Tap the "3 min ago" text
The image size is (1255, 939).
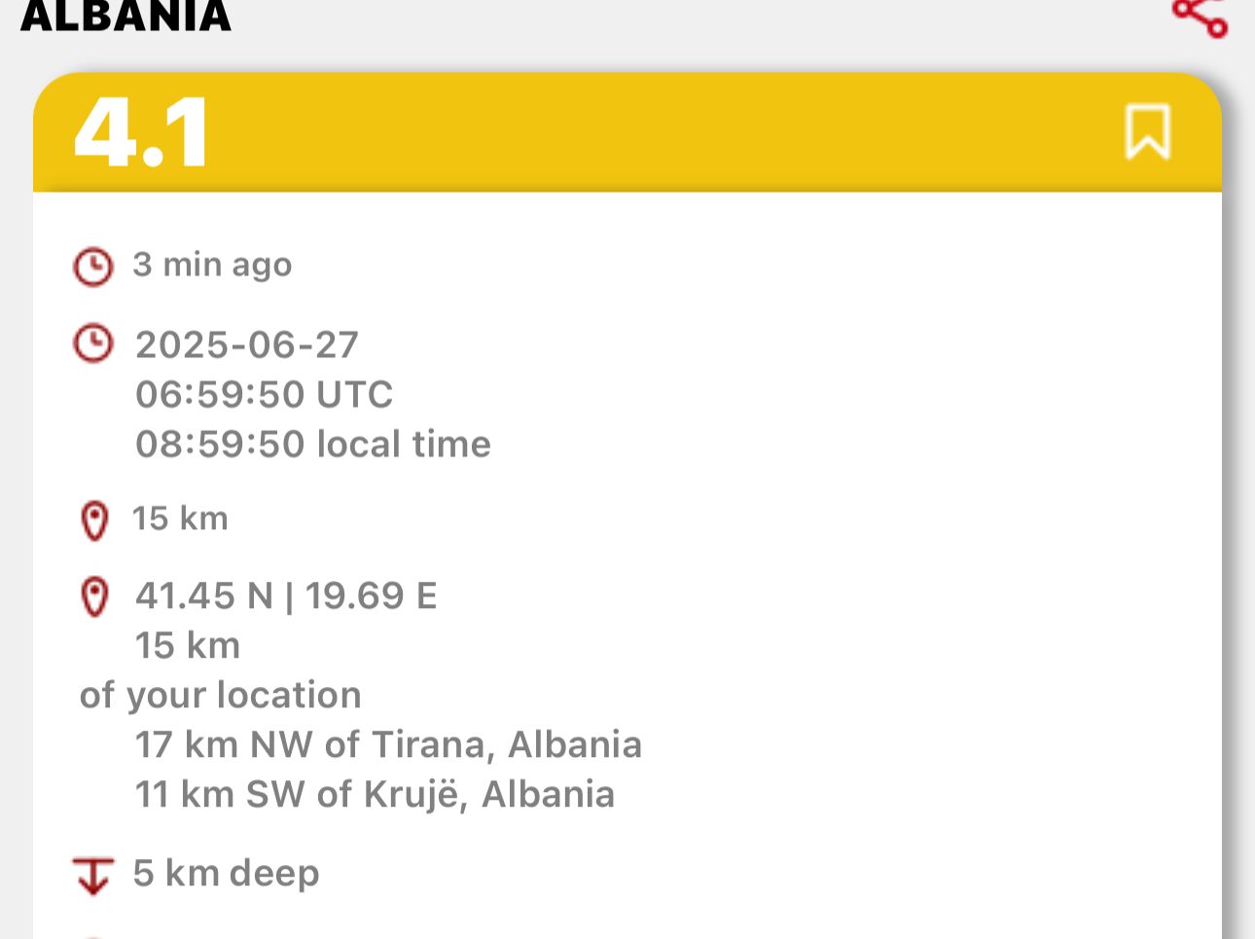tap(212, 265)
